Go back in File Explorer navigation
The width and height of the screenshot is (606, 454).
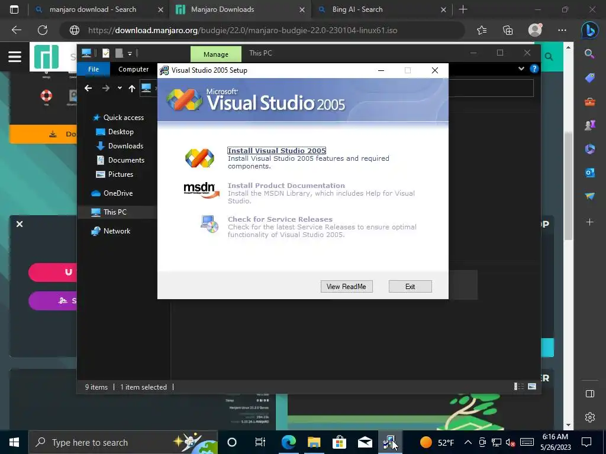pos(88,89)
